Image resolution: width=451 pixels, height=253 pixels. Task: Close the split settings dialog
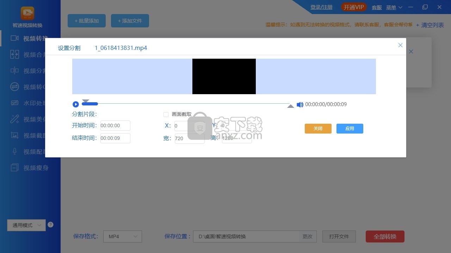click(x=400, y=45)
